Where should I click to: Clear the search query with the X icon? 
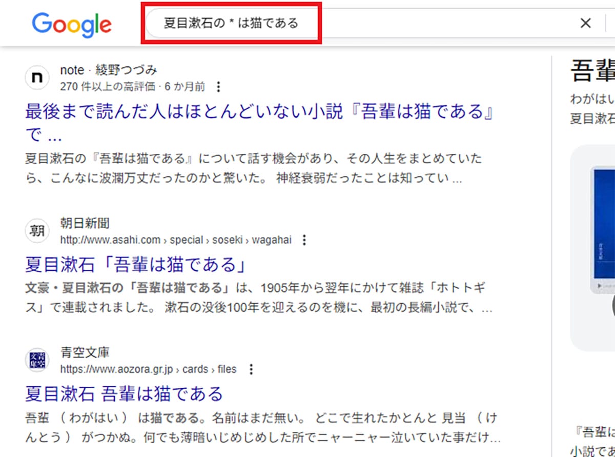coord(585,23)
